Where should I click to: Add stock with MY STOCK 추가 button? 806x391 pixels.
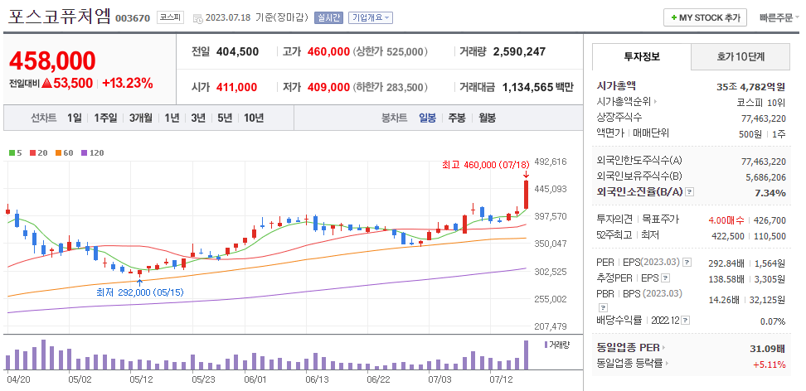point(705,17)
